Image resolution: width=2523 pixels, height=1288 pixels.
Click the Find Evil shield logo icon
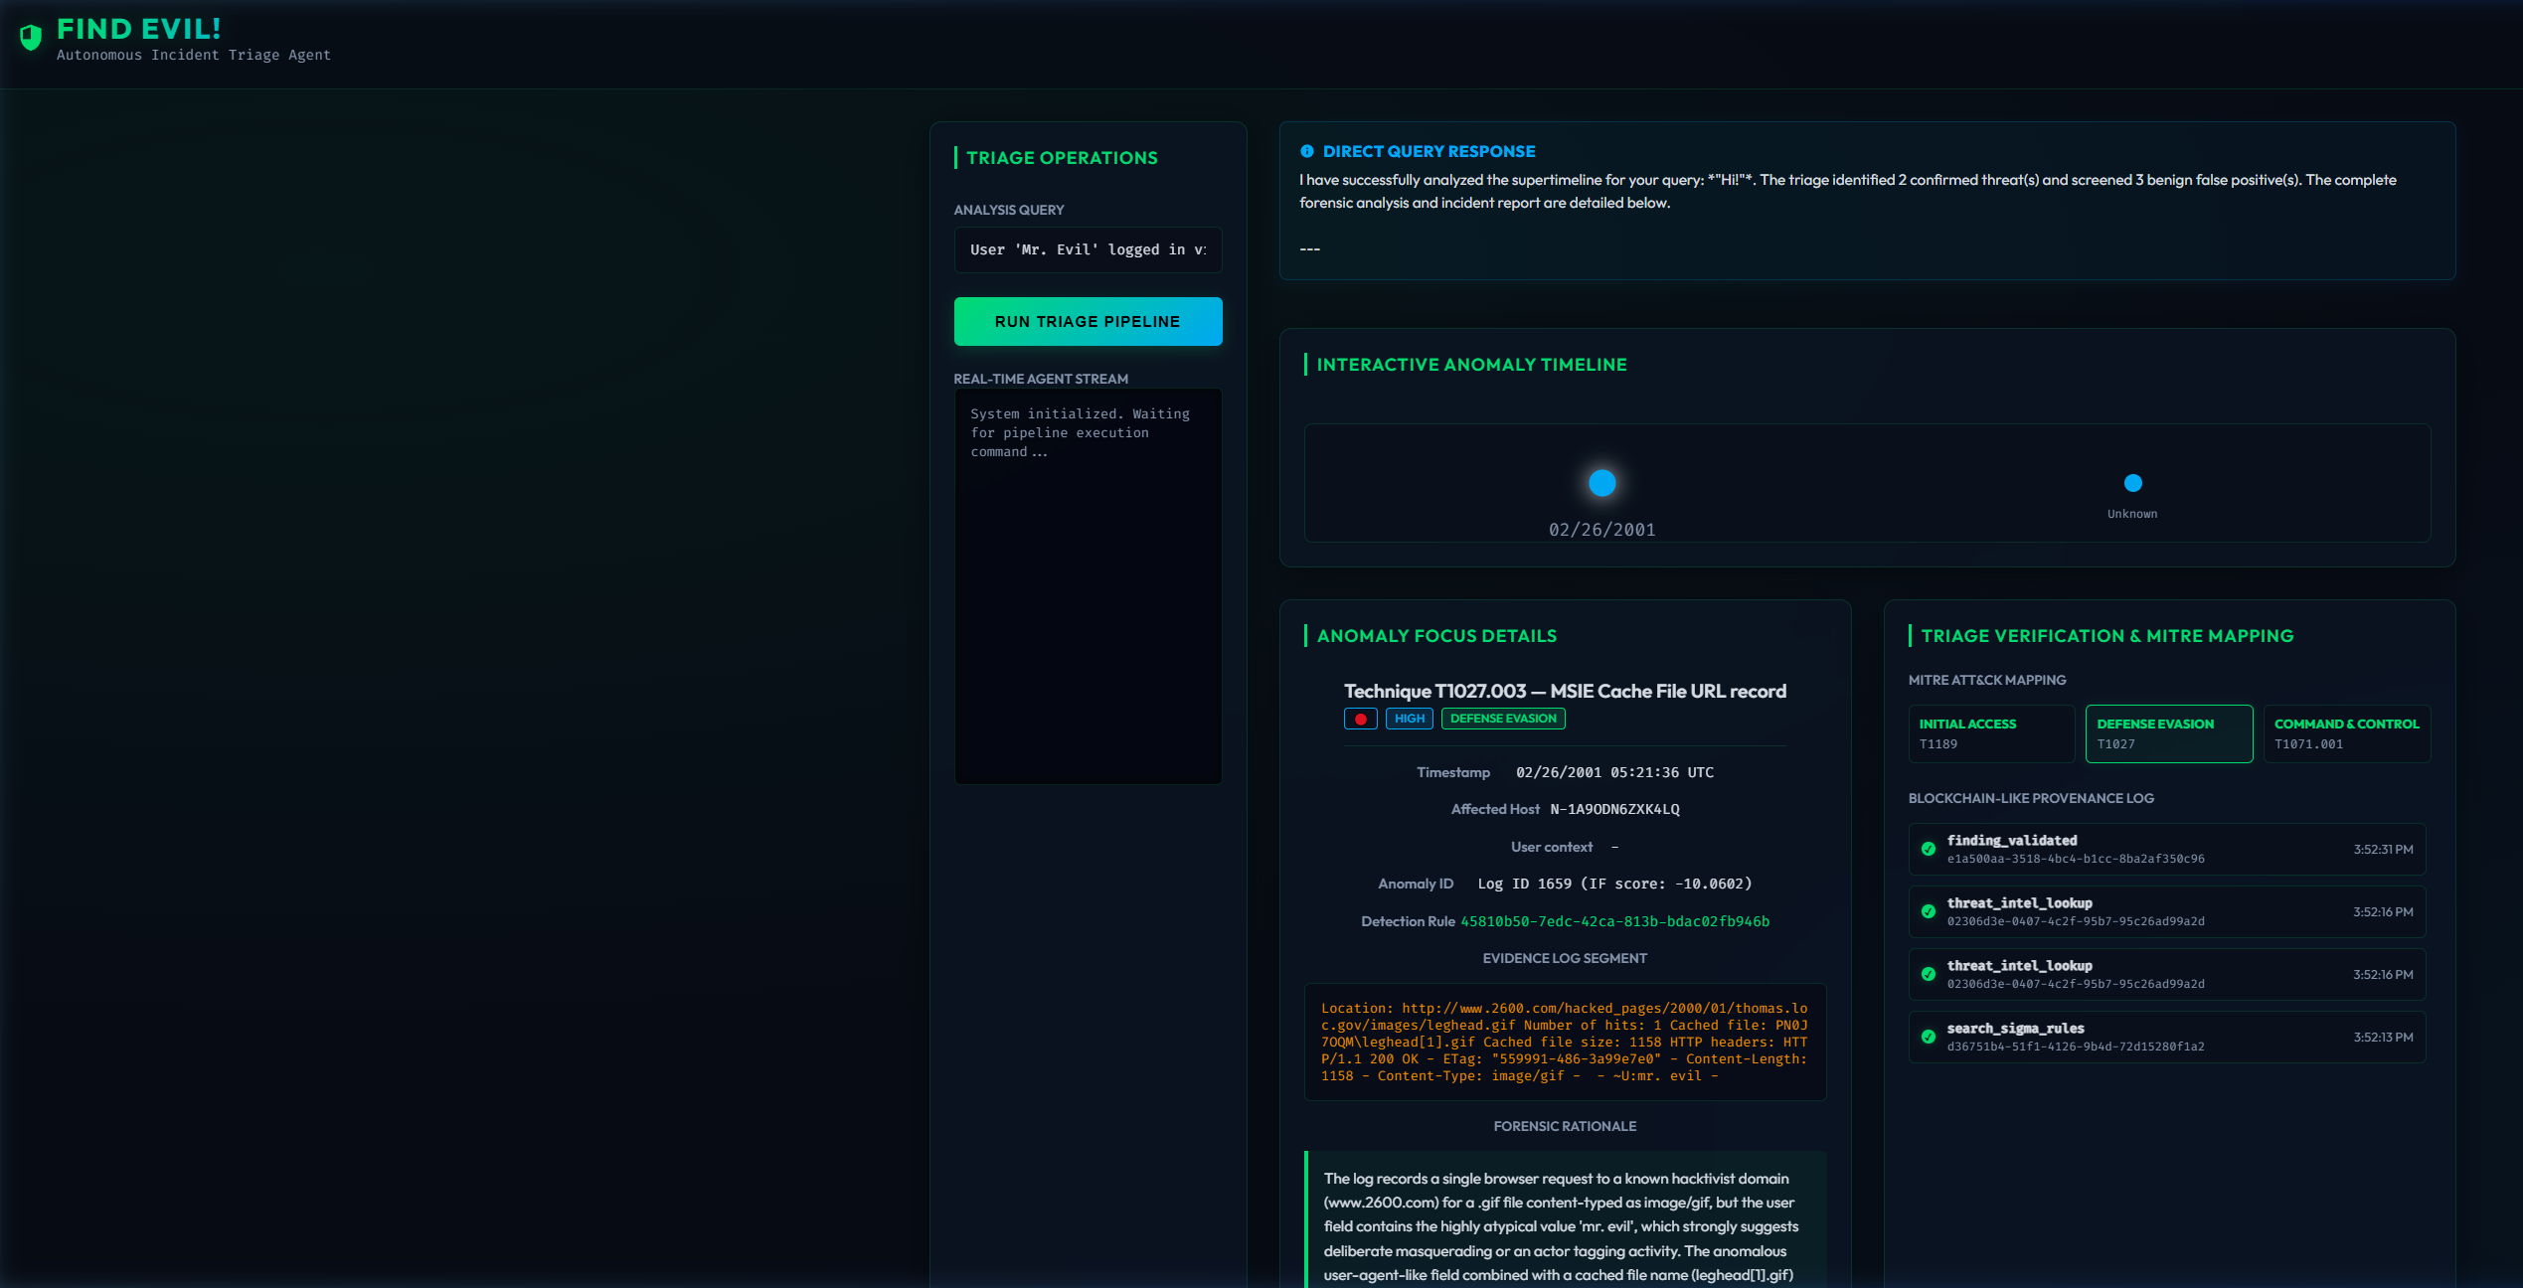pos(31,38)
